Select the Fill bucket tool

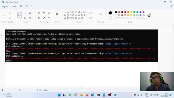[44, 13]
